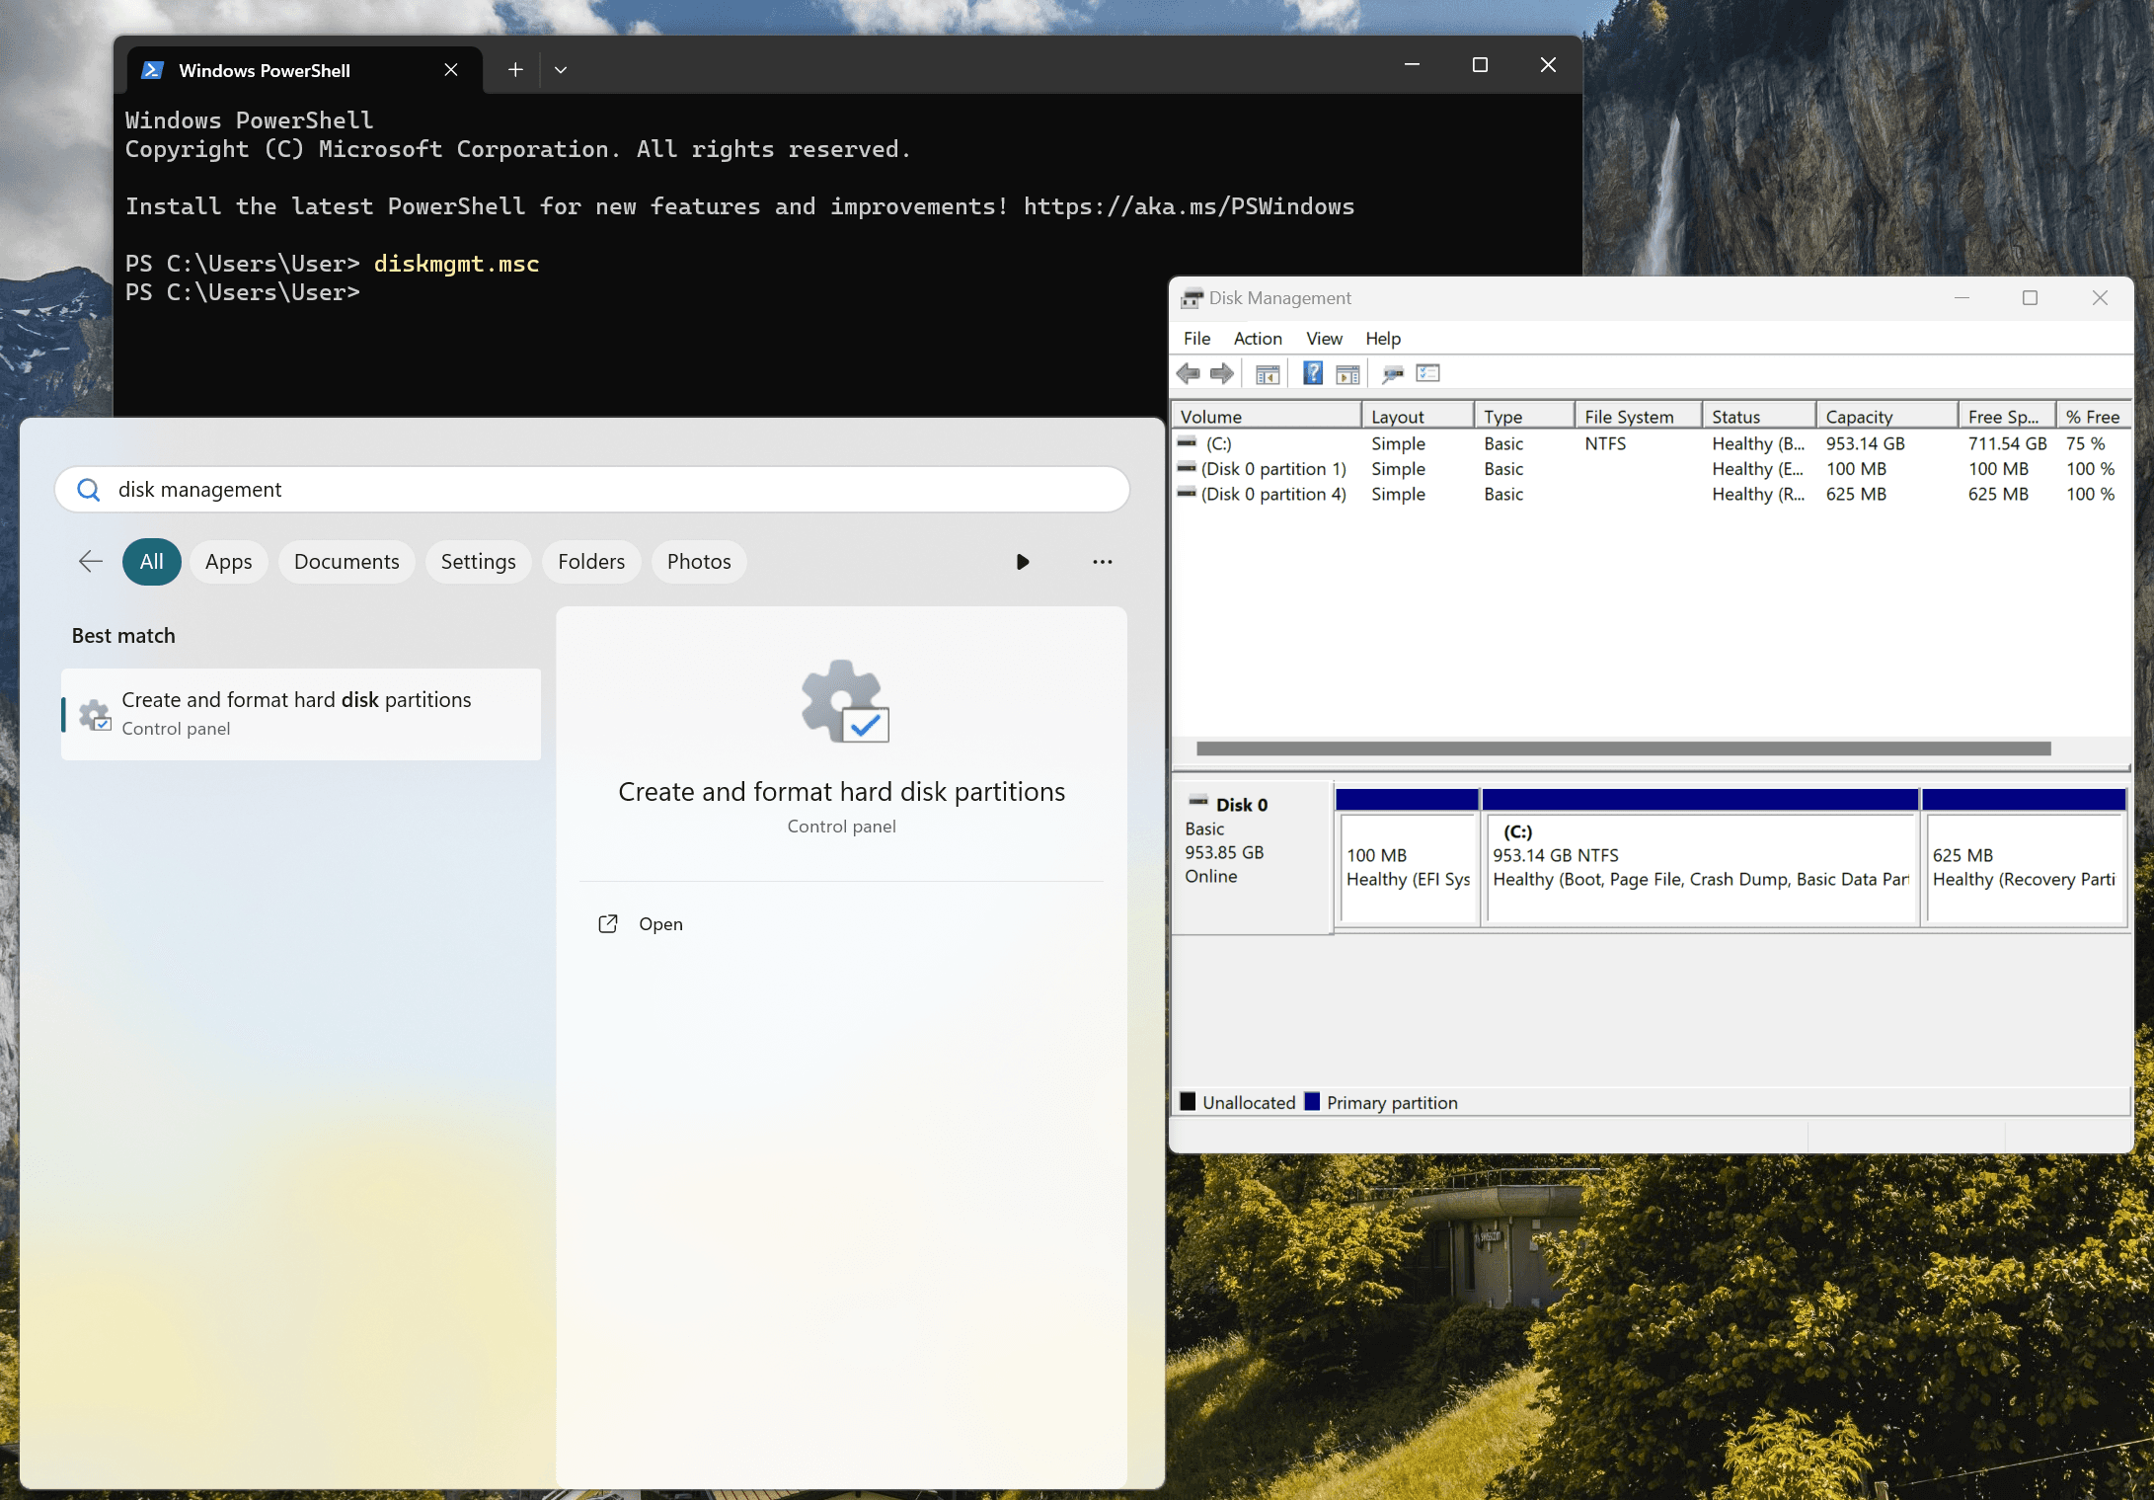Sort by the Free Sp... column header
The image size is (2154, 1500).
click(x=2008, y=417)
